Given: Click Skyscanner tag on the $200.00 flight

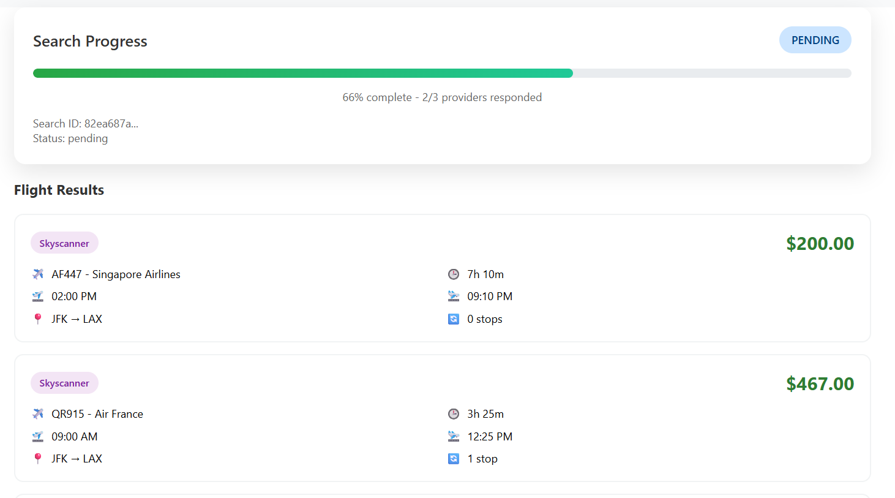Looking at the screenshot, I should click(64, 243).
